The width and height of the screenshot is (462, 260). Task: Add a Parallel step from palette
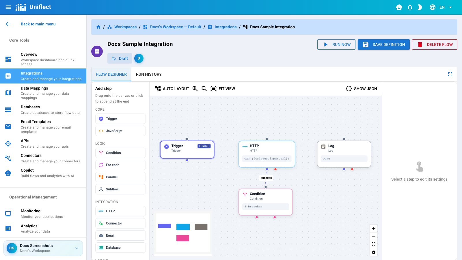coord(120,177)
